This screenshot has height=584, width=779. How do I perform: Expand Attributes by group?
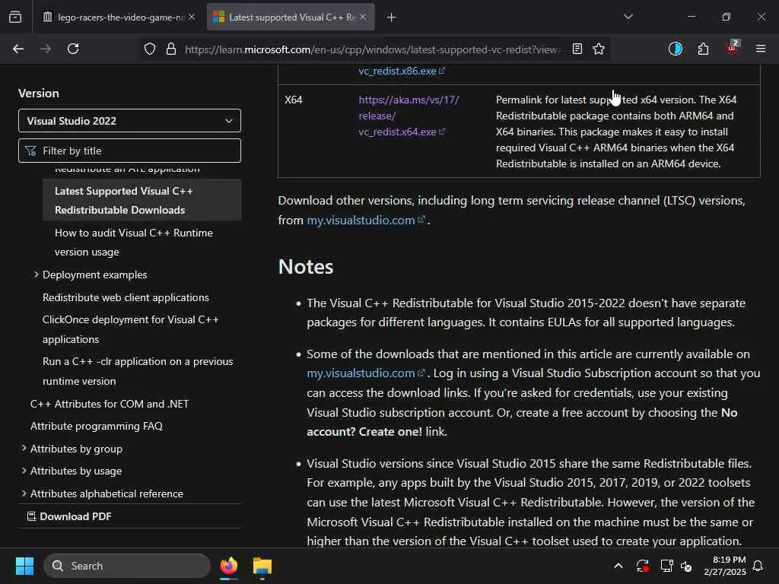point(72,449)
